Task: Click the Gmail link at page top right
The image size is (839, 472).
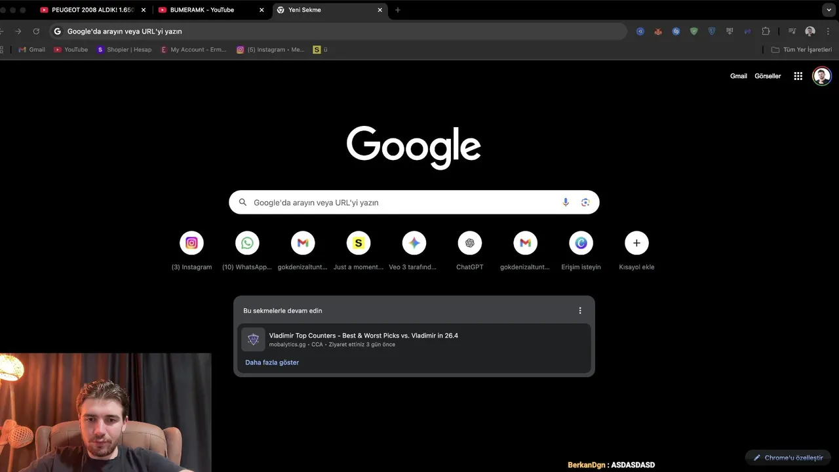Action: click(739, 76)
